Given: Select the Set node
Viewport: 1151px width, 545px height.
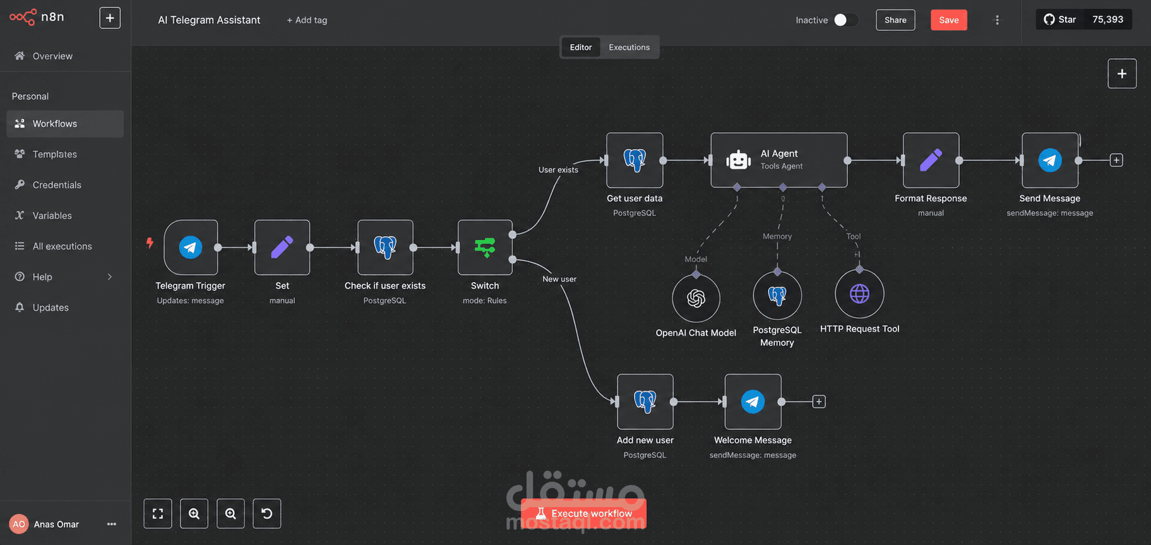Looking at the screenshot, I should pyautogui.click(x=282, y=247).
